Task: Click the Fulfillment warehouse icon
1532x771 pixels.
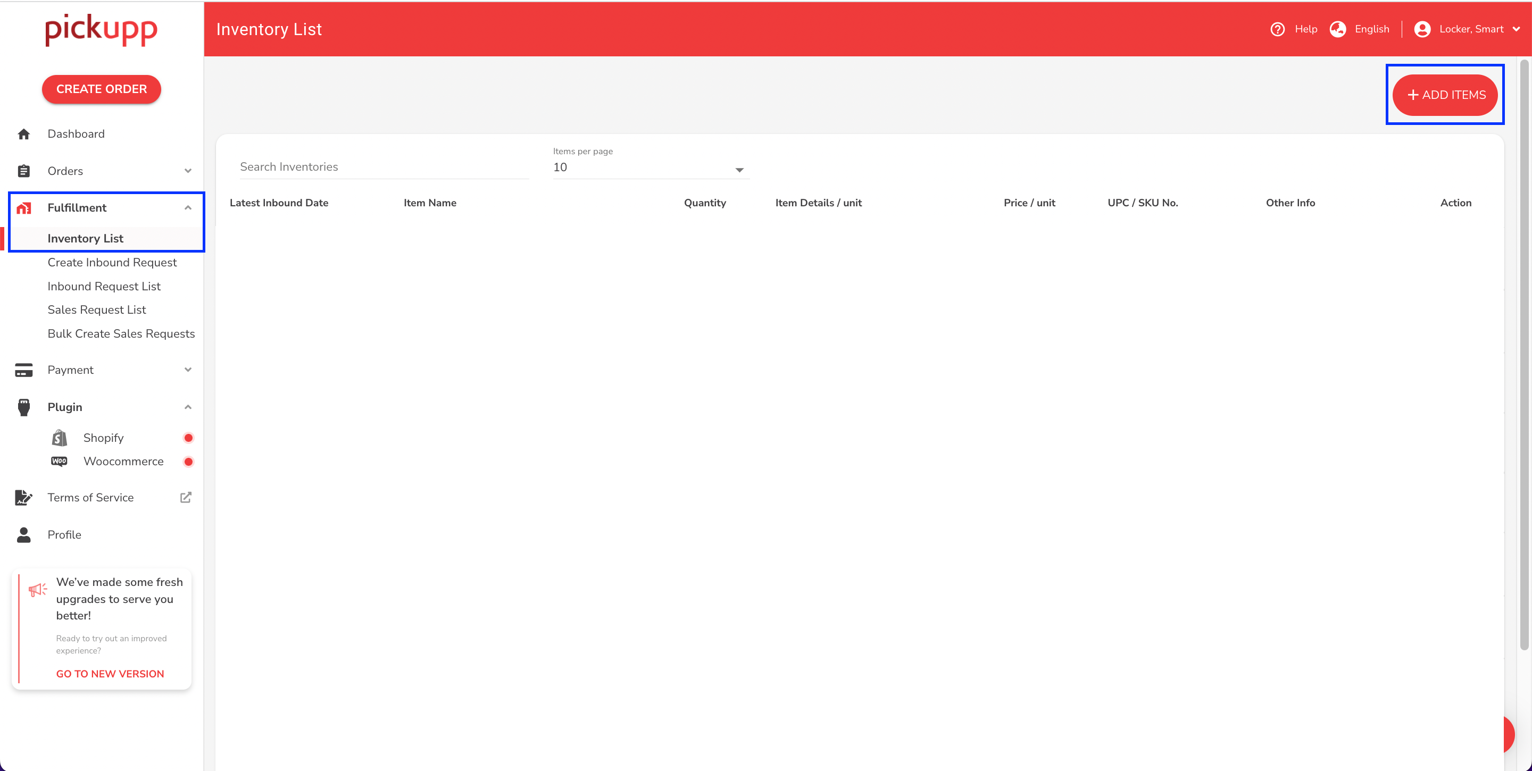Action: tap(24, 208)
